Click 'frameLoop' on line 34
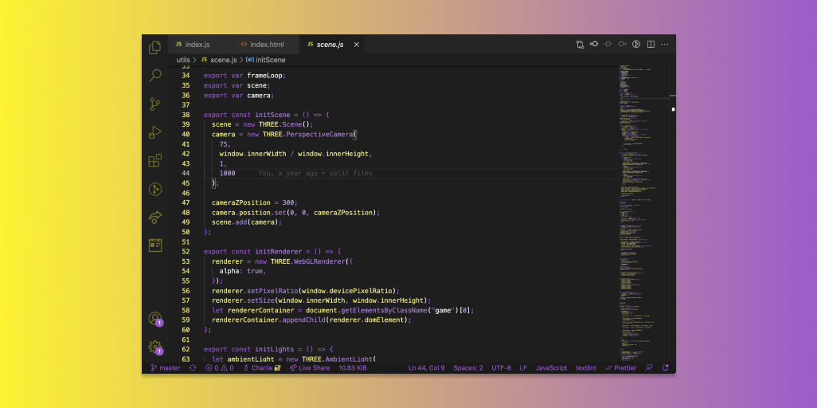The height and width of the screenshot is (408, 817). (264, 76)
